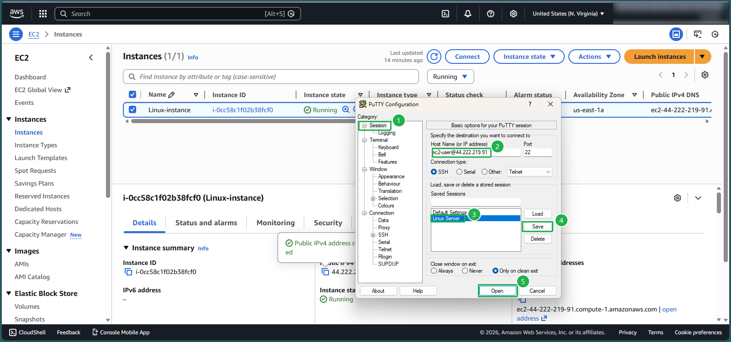The height and width of the screenshot is (342, 731).
Task: Switch to the Status and alarms tab
Action: click(x=206, y=223)
